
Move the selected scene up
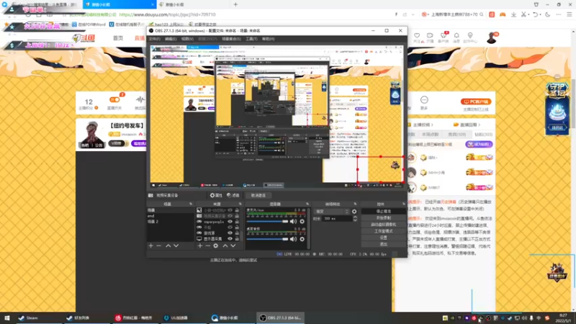coord(168,246)
